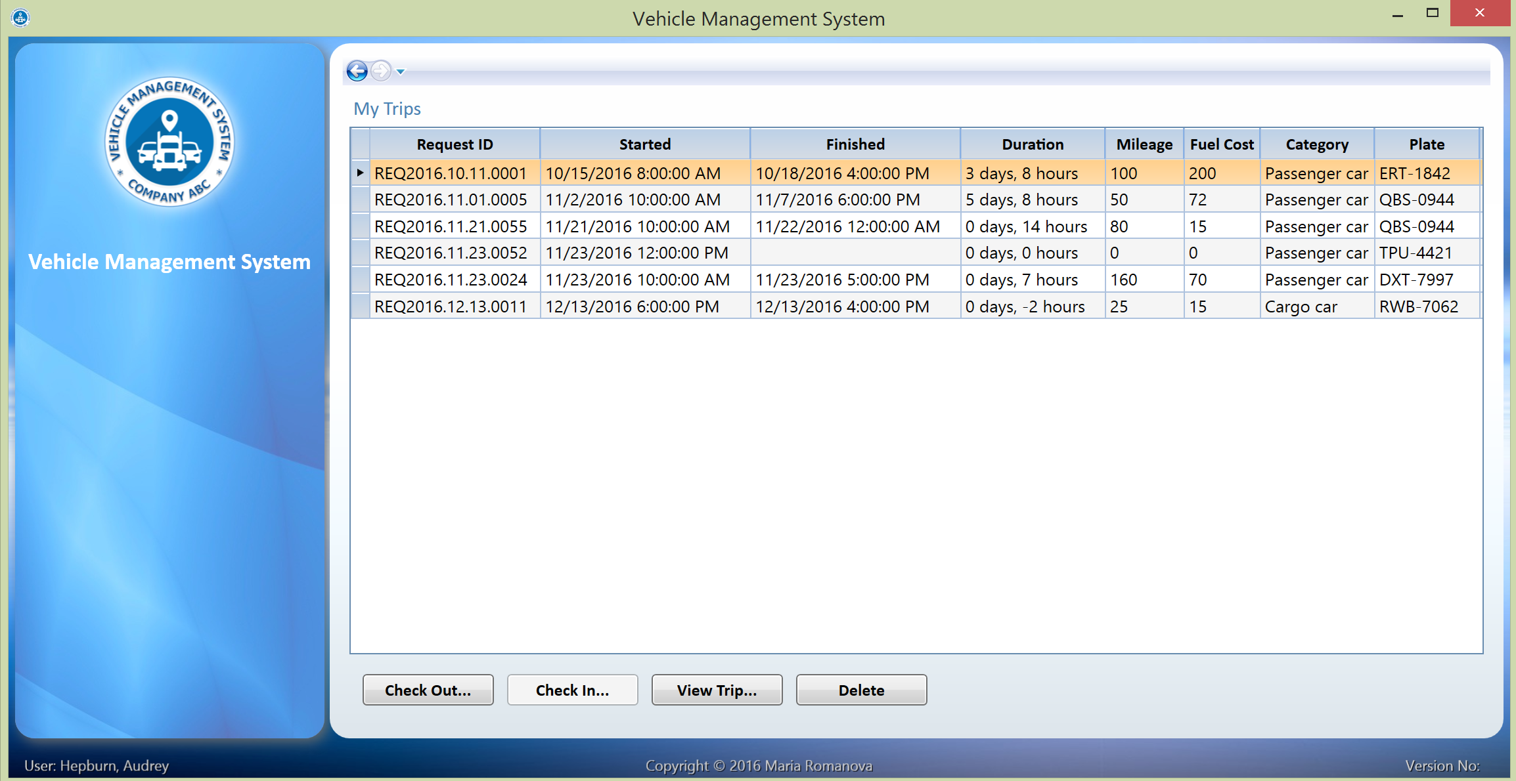Select row REQ2016.11.01.0005
This screenshot has width=1516, height=781.
(x=451, y=200)
